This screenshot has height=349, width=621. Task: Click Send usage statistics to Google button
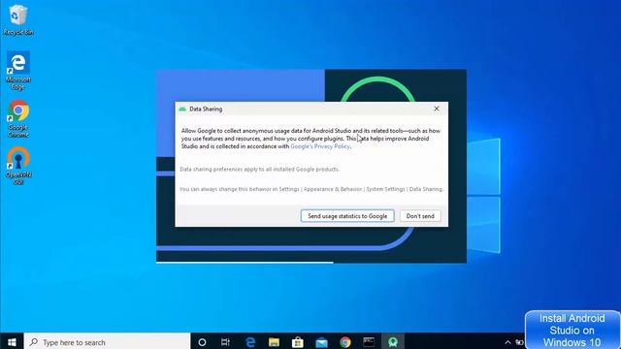[x=347, y=216]
